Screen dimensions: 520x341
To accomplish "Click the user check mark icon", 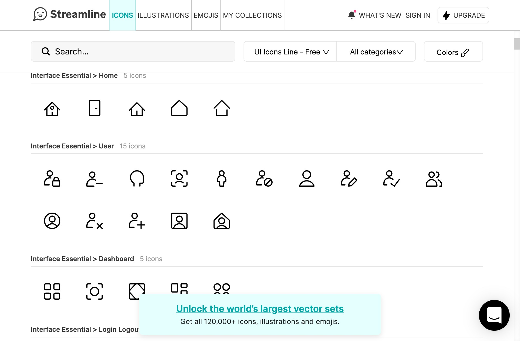I will tap(391, 178).
